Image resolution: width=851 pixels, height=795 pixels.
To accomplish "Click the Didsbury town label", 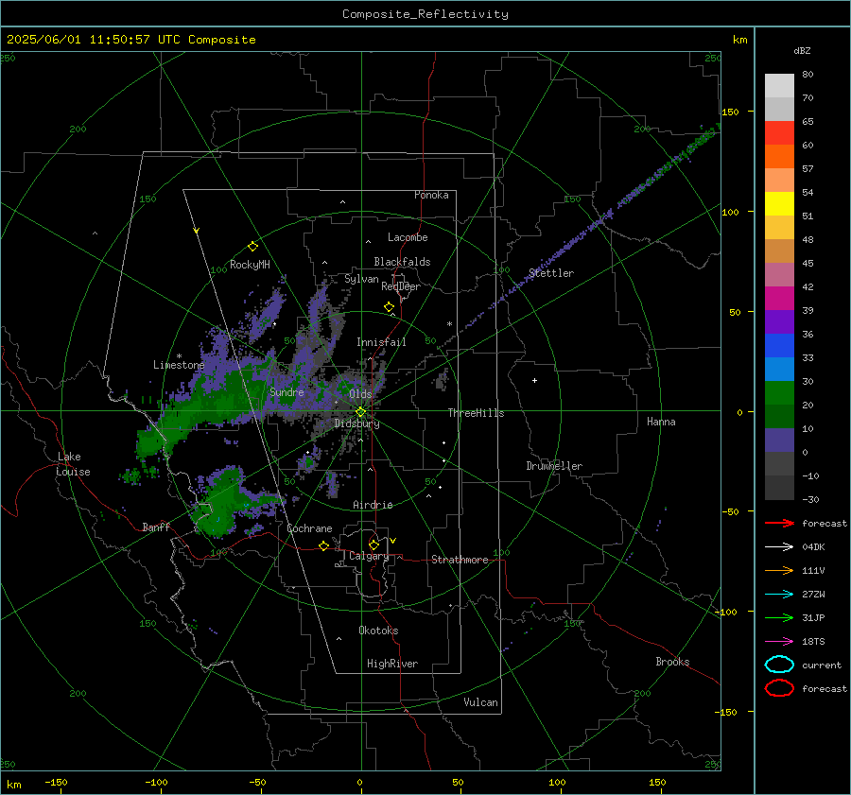I will click(356, 423).
